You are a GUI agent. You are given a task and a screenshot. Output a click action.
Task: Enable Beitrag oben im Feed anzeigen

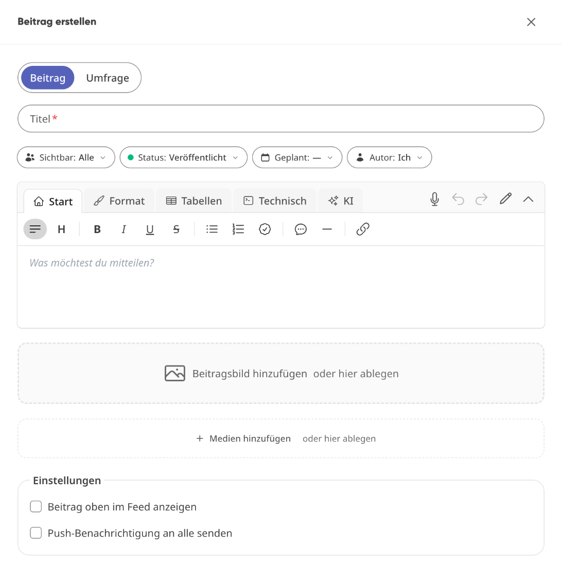[36, 507]
